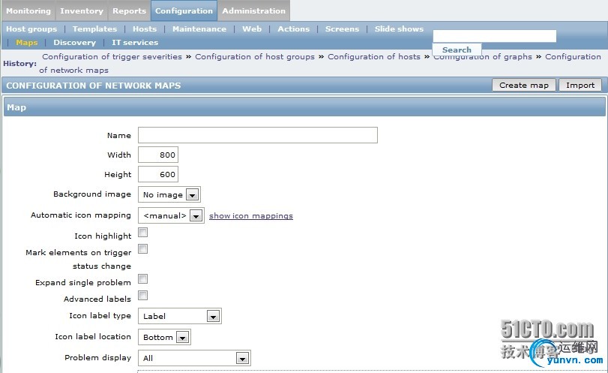Open history link Configuration of hosts

click(x=374, y=57)
